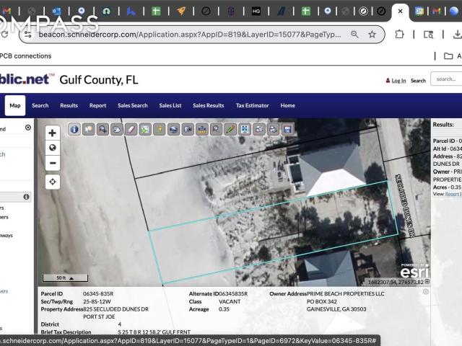Click the site search input field
Viewport: 462px width, 346px height.
(x=448, y=79)
